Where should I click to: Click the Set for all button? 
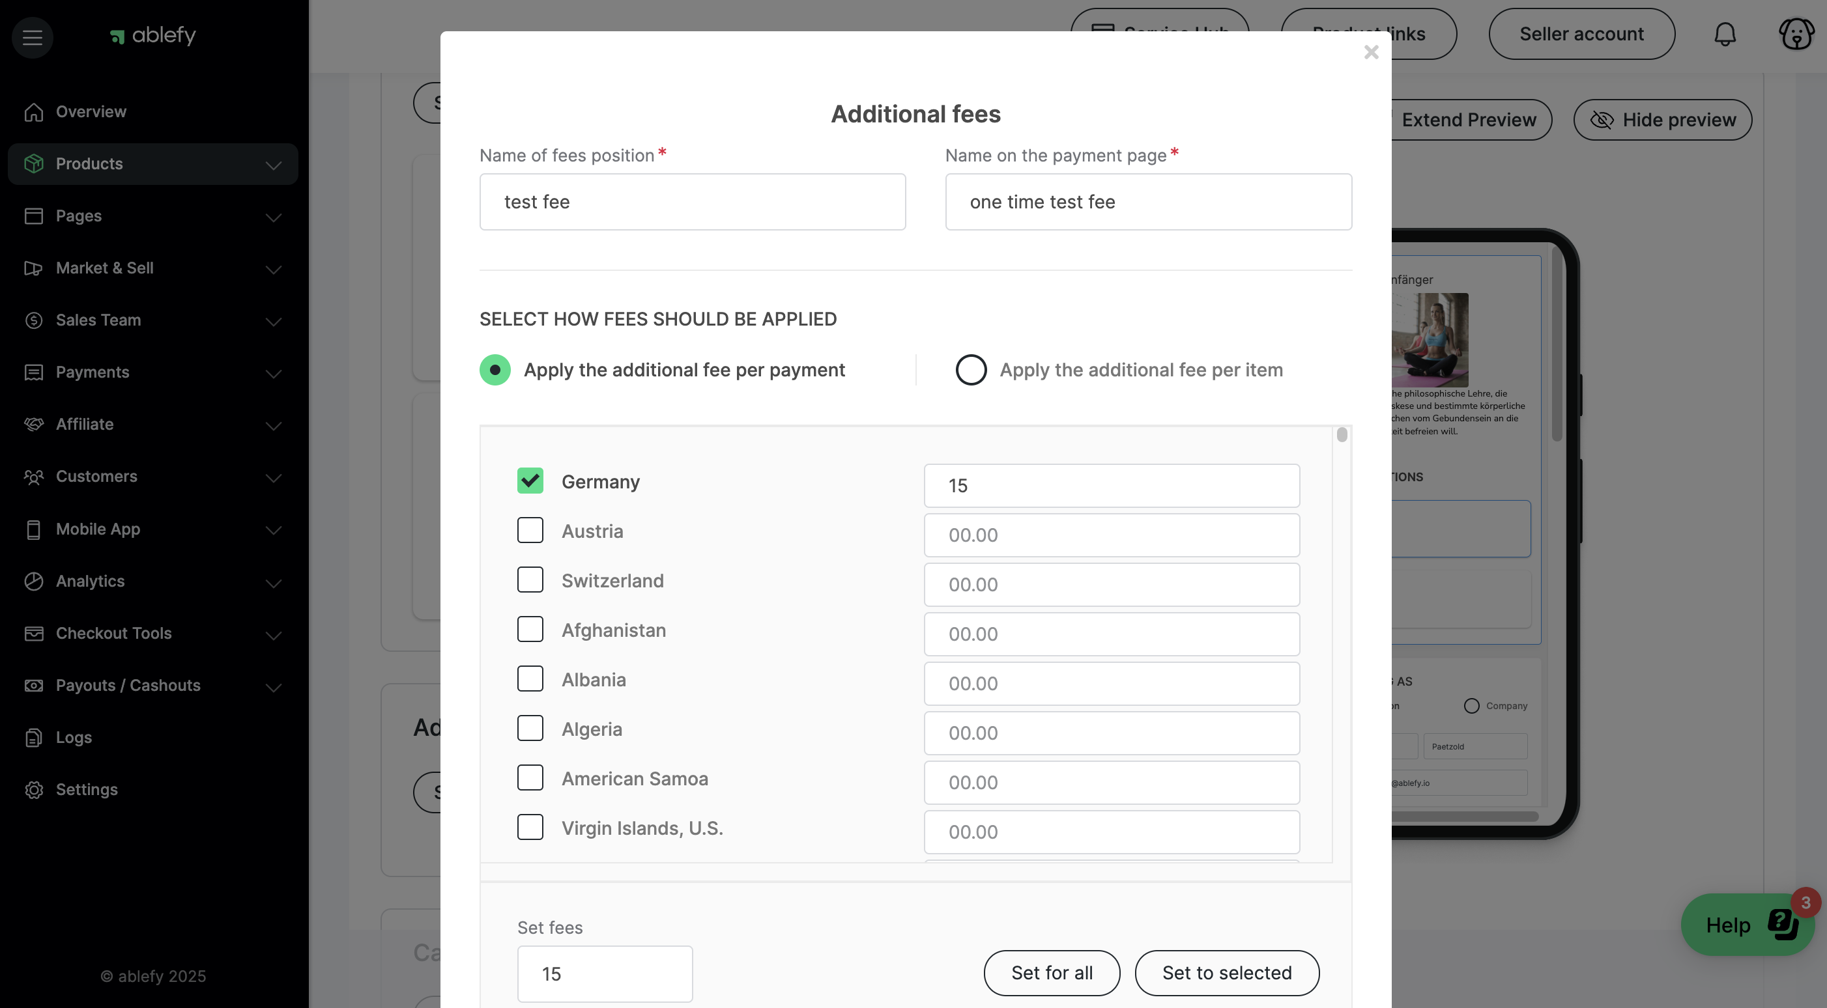click(x=1052, y=973)
